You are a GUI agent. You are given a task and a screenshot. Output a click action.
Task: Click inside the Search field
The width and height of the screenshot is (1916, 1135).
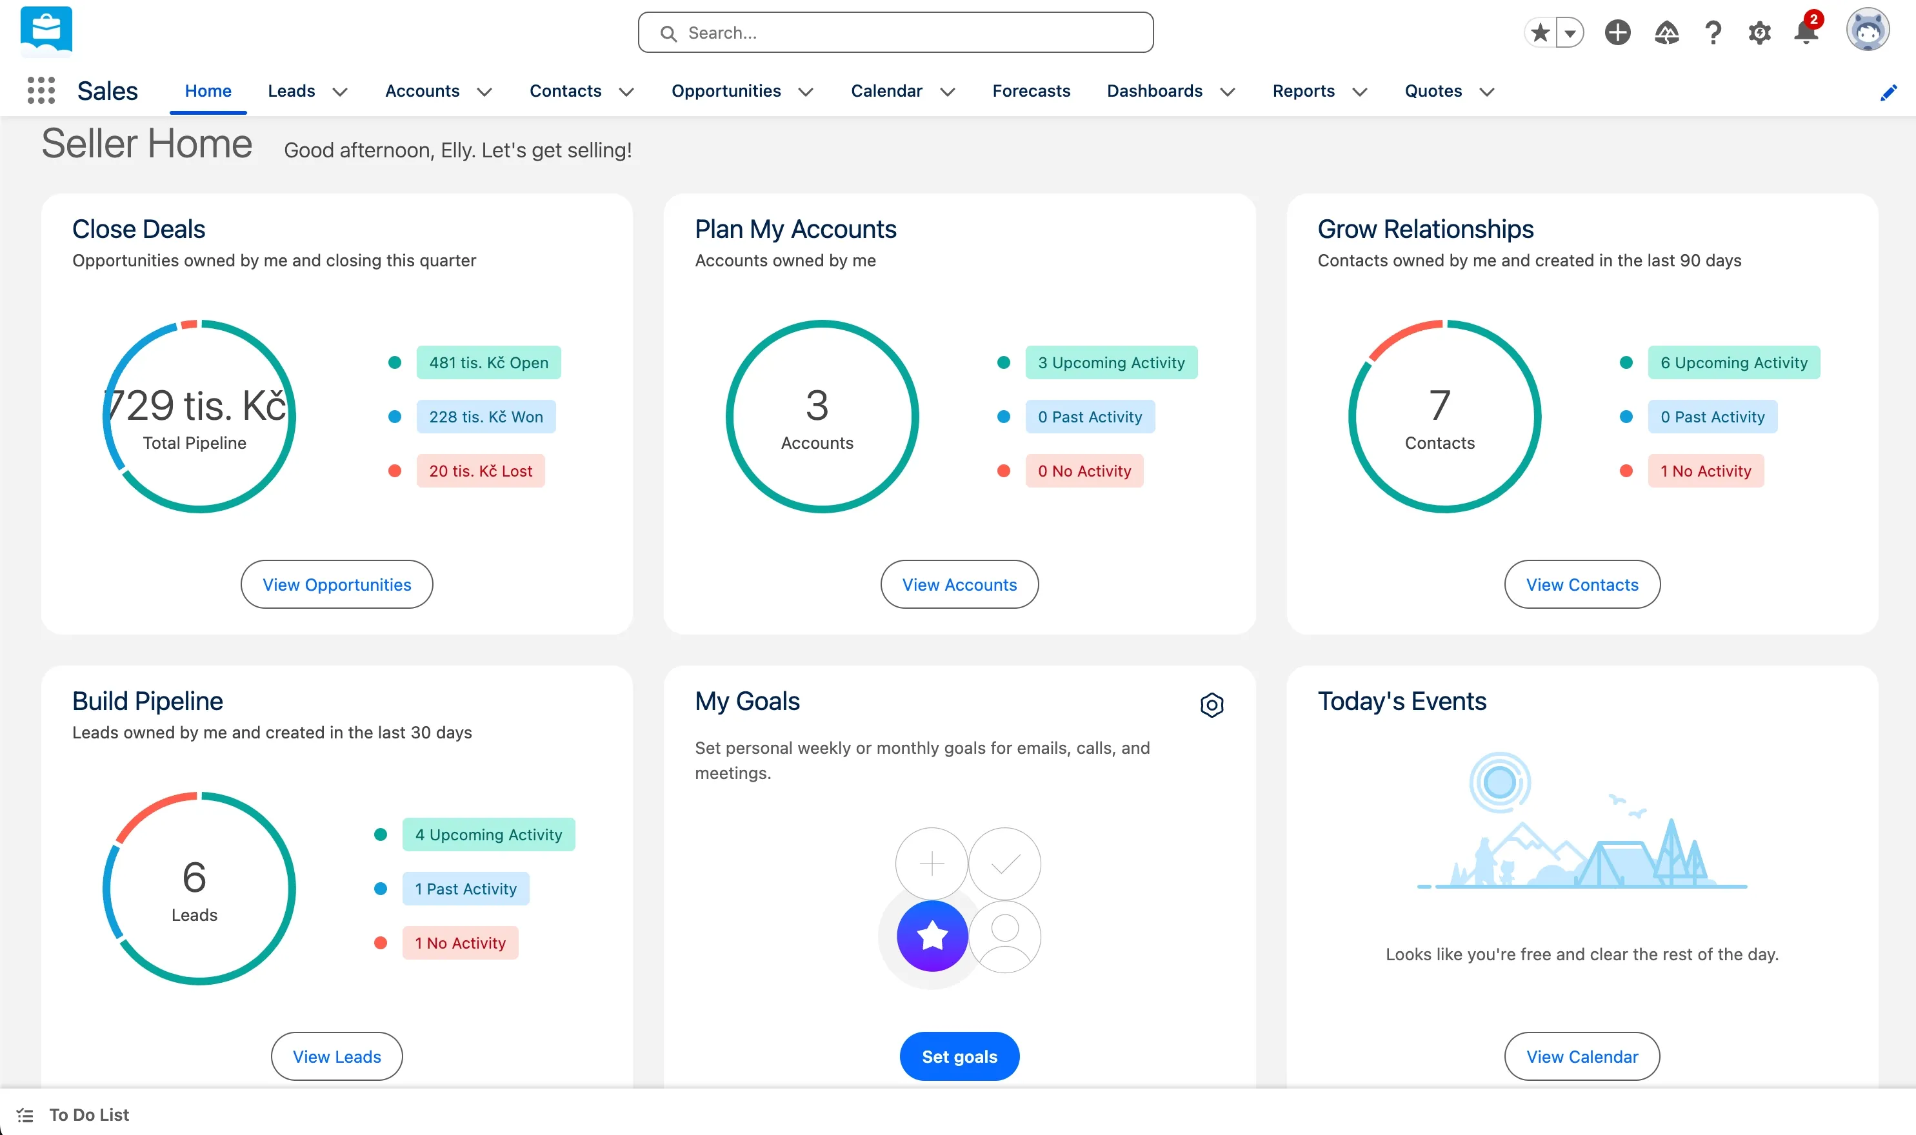click(x=895, y=32)
